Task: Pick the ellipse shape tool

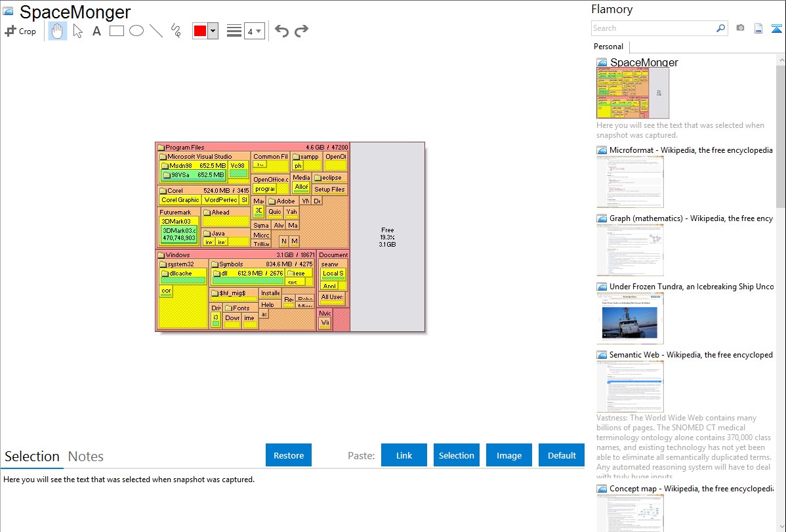Action: [136, 31]
